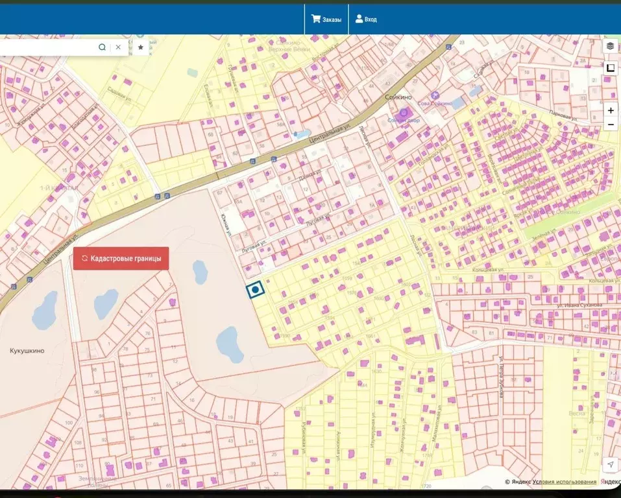621x498 pixels.
Task: Open the map layers panel icon
Action: point(611,46)
